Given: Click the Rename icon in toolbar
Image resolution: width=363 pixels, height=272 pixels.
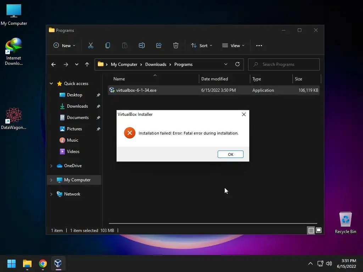Looking at the screenshot, I should [142, 46].
